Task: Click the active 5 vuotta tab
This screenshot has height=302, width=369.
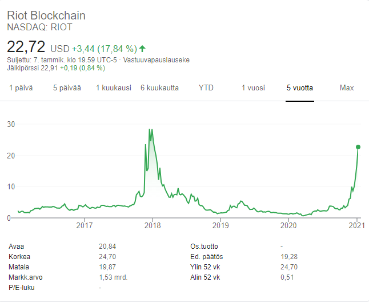Action: click(x=300, y=88)
